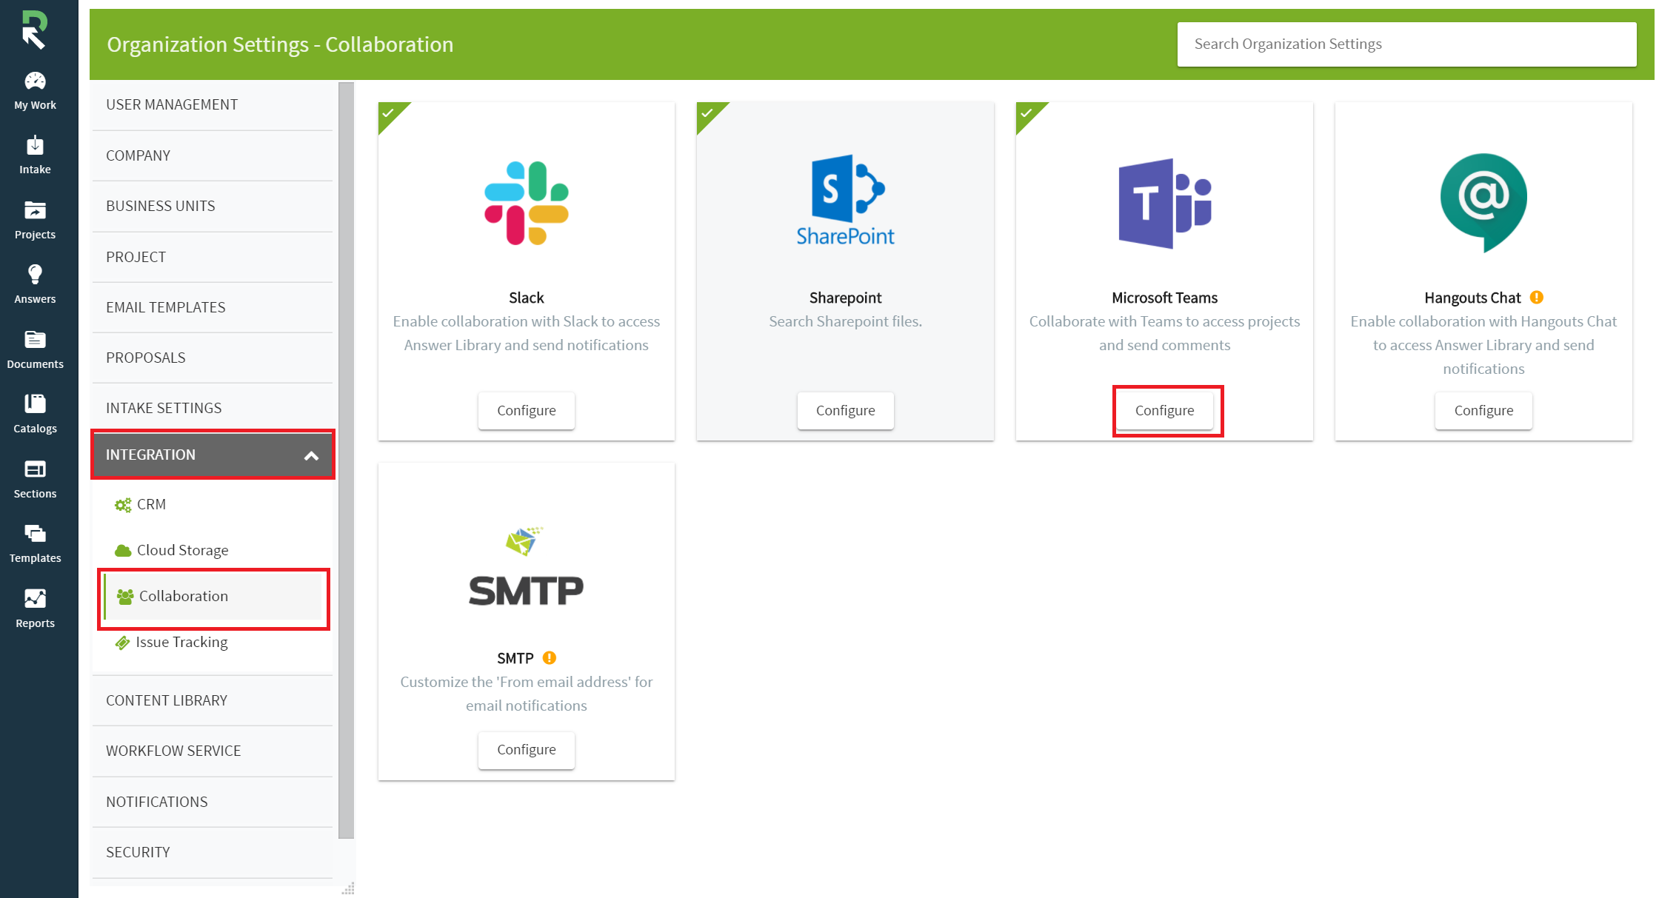The height and width of the screenshot is (898, 1659).
Task: Expand the User Management section
Action: [212, 105]
